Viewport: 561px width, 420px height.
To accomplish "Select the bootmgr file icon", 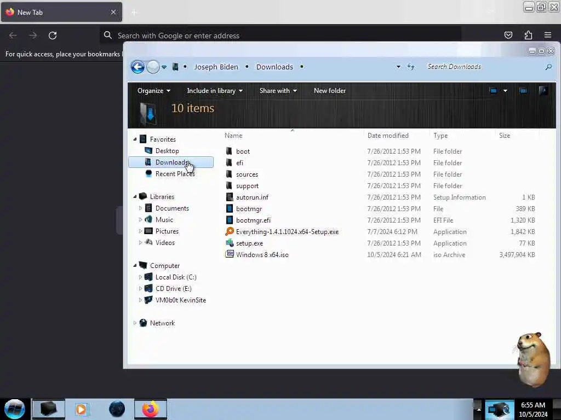I will click(230, 208).
